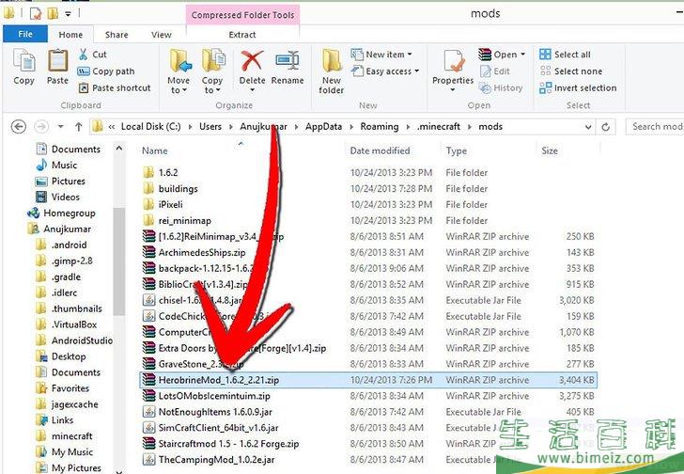Open Videos library in navigation pane
This screenshot has height=474, width=684.
click(58, 197)
